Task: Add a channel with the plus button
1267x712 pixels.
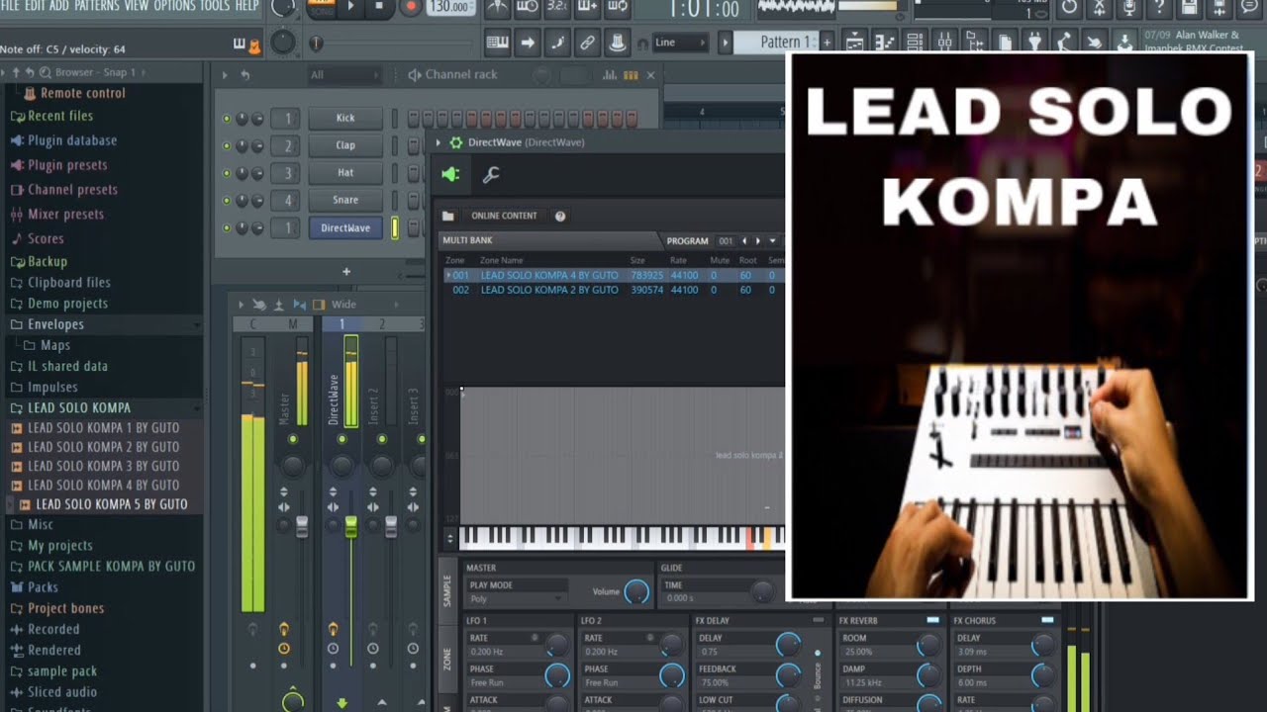Action: tap(346, 271)
